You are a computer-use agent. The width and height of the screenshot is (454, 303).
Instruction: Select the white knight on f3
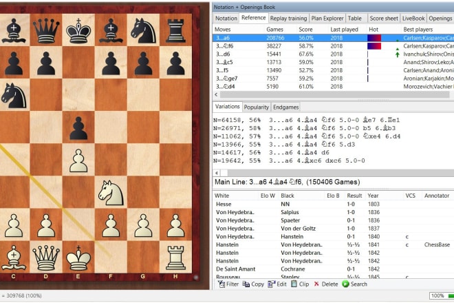click(111, 193)
